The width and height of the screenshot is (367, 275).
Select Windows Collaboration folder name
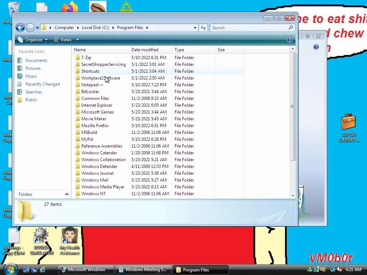point(104,159)
